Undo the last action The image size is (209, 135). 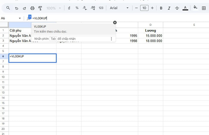pyautogui.click(x=16, y=8)
